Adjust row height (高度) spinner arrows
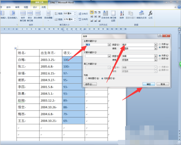This screenshot has height=145, width=181. coord(75,14)
